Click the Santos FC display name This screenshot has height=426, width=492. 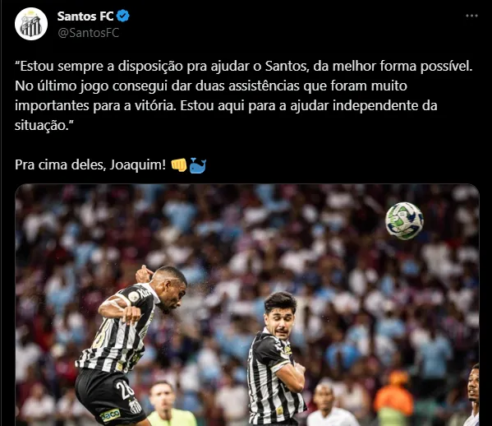(85, 16)
